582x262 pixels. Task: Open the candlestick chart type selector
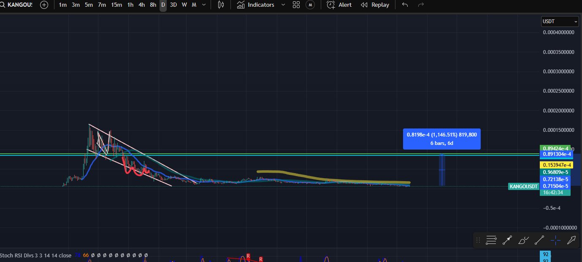coord(221,5)
